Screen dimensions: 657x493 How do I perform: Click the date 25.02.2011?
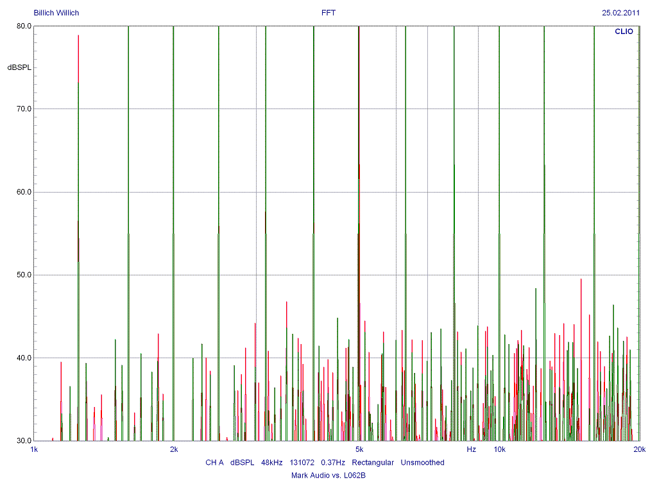(x=620, y=13)
